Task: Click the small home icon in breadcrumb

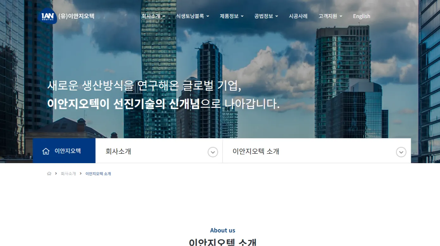Action: [49, 174]
